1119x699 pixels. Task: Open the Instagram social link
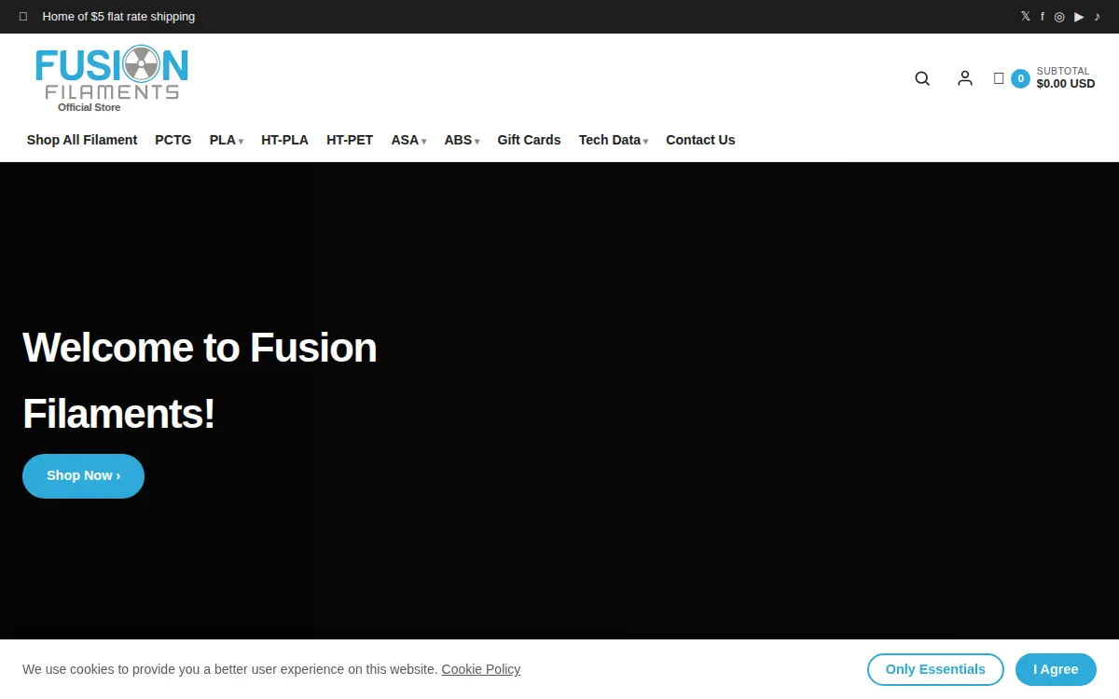click(1059, 16)
